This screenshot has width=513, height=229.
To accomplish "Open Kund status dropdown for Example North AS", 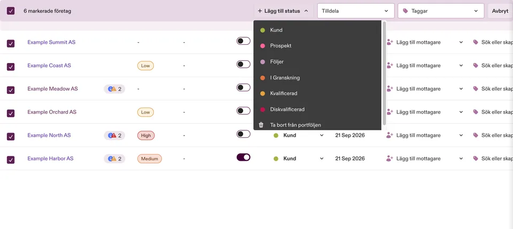I will click(298, 135).
